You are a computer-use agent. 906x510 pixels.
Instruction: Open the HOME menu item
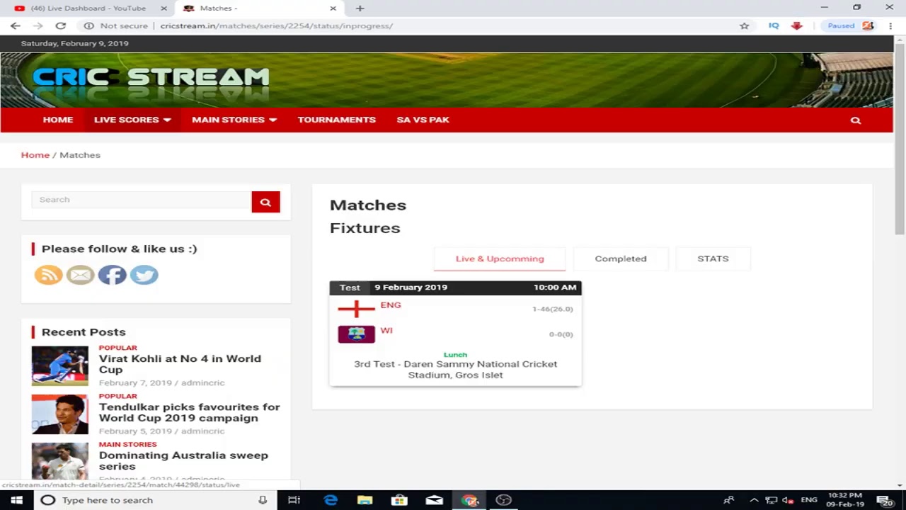pyautogui.click(x=58, y=120)
